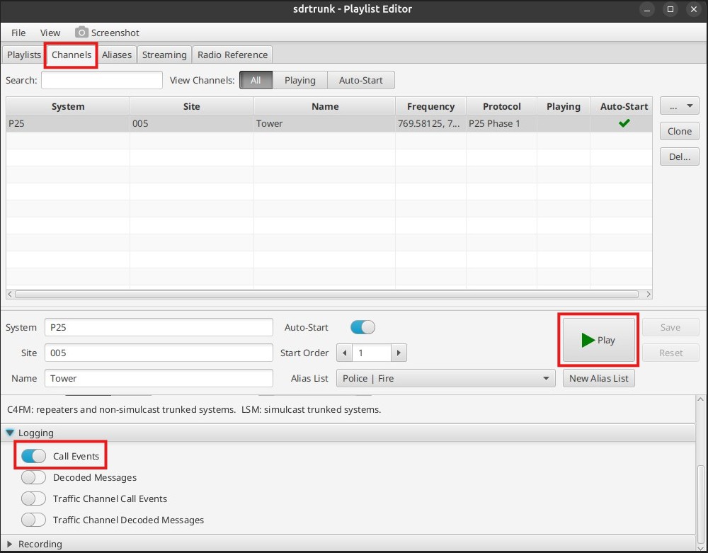Click the Site text field
Image resolution: width=708 pixels, height=553 pixels.
click(x=159, y=353)
